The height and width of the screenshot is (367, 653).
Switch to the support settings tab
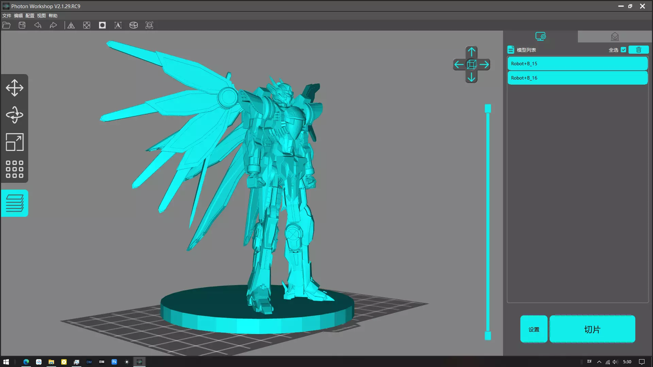pos(615,36)
